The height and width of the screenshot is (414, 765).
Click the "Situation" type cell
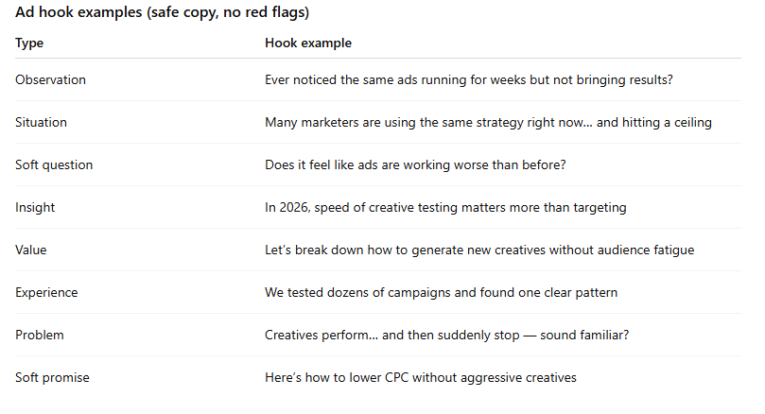[x=41, y=123]
